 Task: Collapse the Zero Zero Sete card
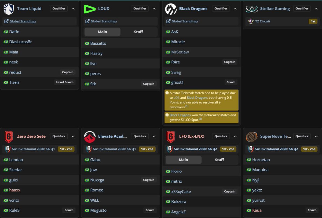pyautogui.click(x=73, y=136)
